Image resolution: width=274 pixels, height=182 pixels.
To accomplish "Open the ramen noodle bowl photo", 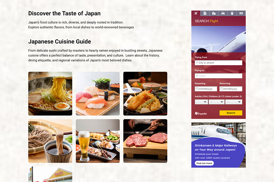I will coord(50,94).
